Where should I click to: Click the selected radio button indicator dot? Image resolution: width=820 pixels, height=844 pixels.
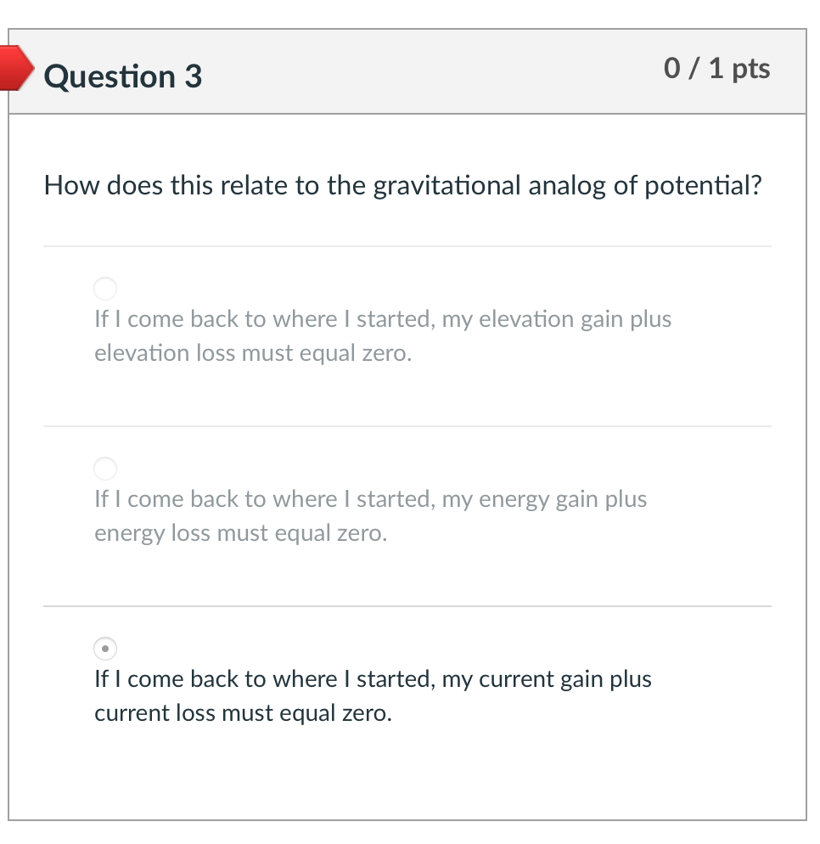(104, 649)
